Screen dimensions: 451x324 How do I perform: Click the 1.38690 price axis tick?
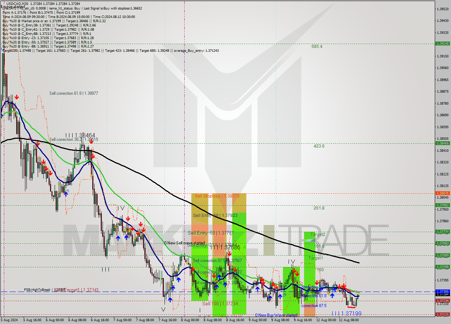tap(443, 115)
